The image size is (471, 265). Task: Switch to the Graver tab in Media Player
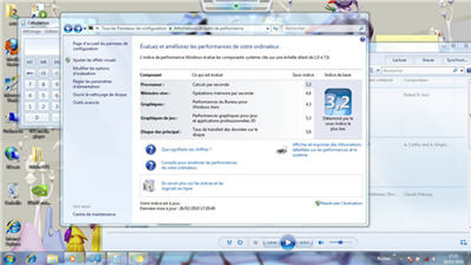tap(428, 60)
